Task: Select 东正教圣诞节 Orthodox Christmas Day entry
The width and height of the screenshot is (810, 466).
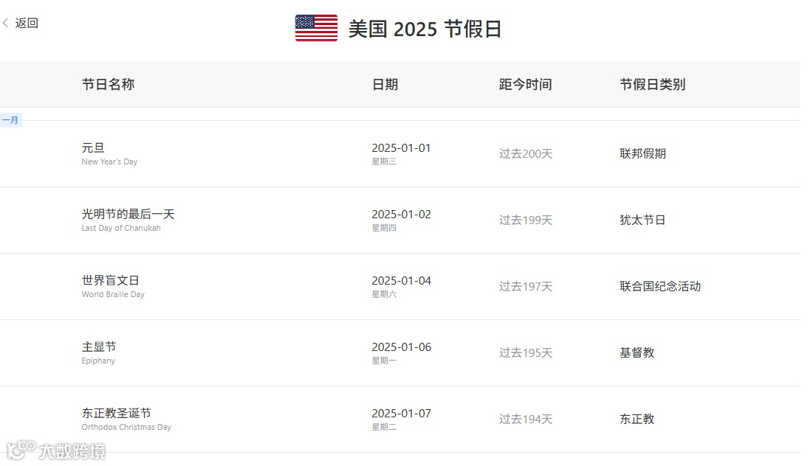Action: 400,420
